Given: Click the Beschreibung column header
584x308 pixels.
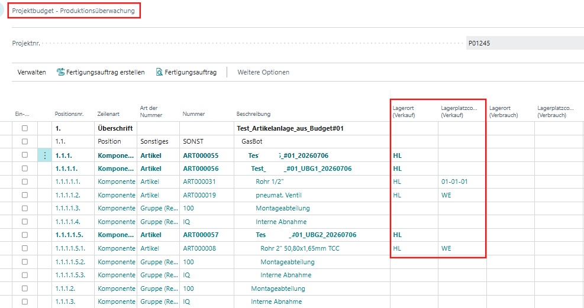Looking at the screenshot, I should pos(253,114).
